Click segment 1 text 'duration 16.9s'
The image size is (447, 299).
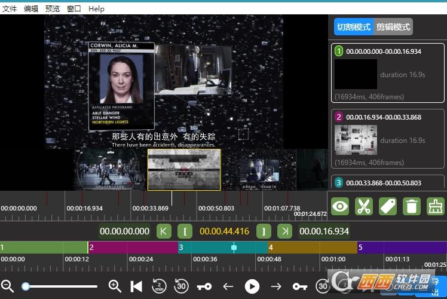(403, 75)
